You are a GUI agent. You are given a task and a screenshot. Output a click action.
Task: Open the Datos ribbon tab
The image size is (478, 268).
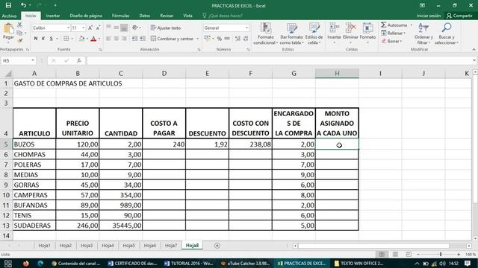coord(144,16)
